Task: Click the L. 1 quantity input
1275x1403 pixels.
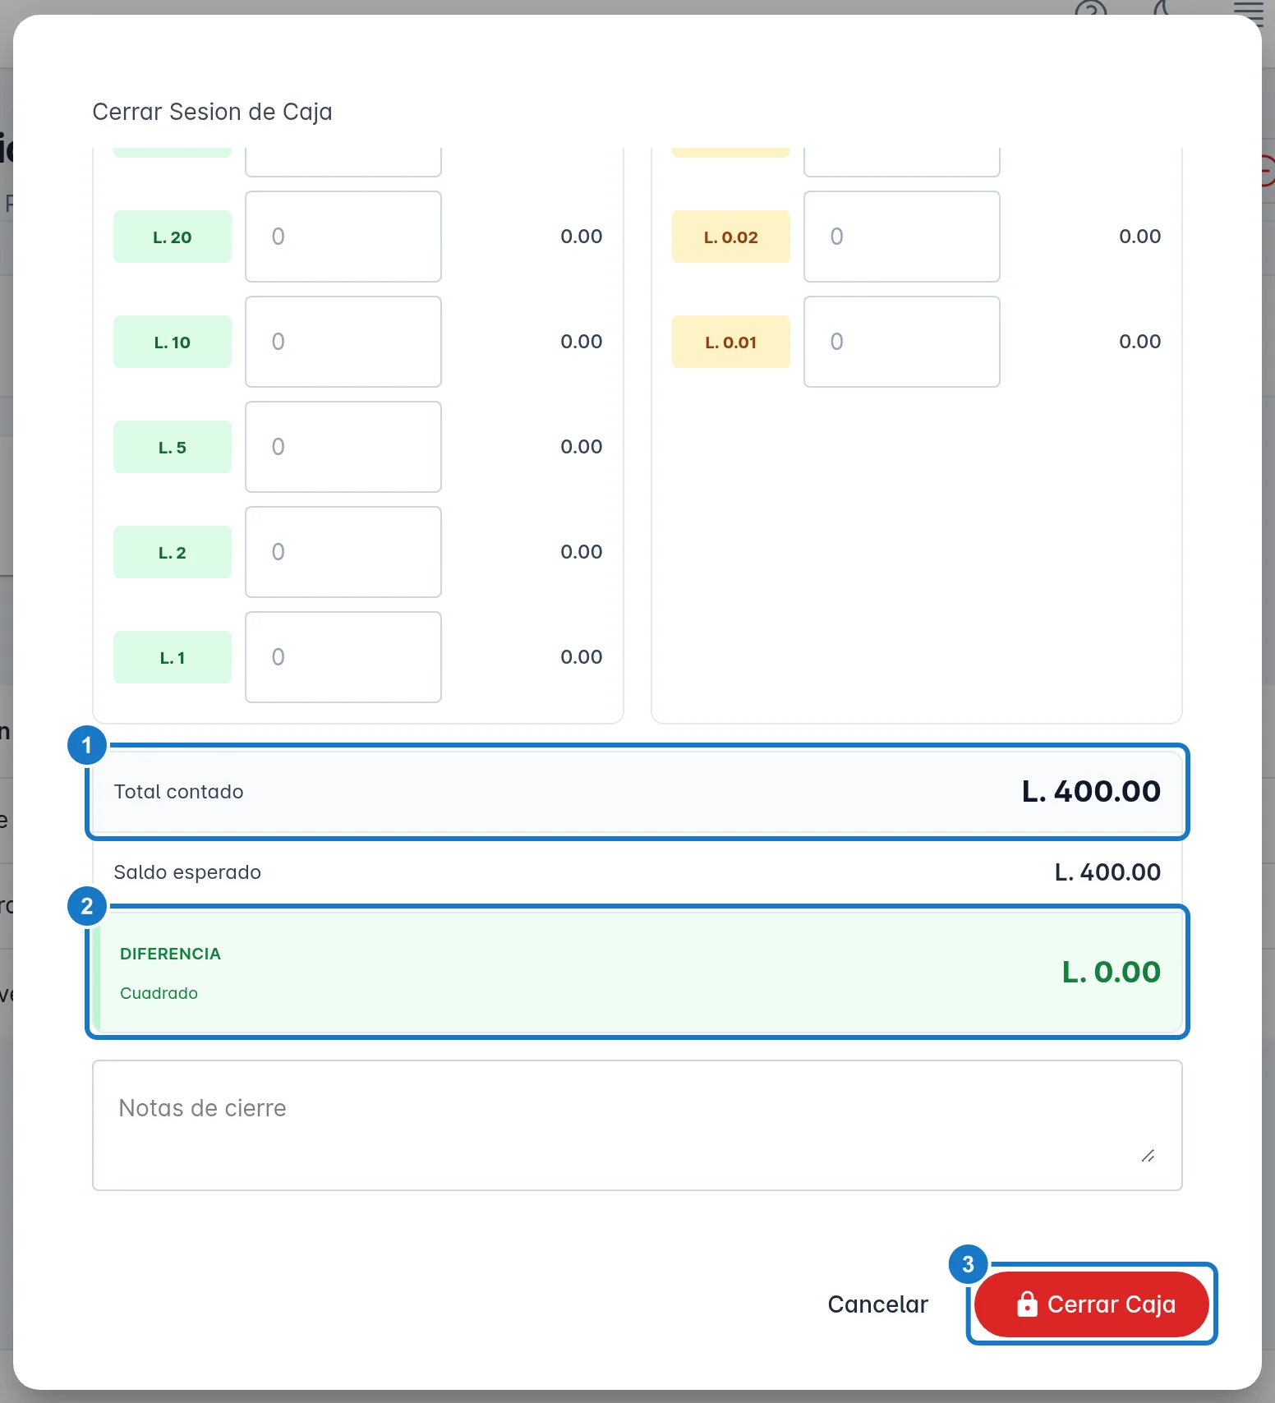Action: (343, 657)
